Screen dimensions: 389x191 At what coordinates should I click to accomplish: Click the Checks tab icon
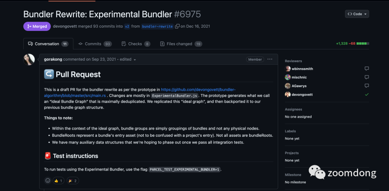124,44
